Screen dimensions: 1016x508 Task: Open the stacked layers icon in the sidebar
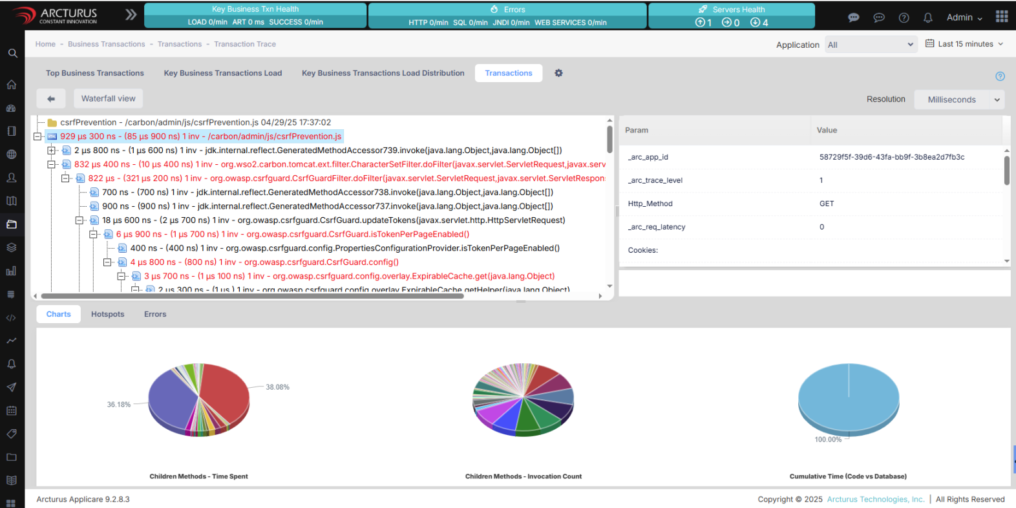[11, 248]
